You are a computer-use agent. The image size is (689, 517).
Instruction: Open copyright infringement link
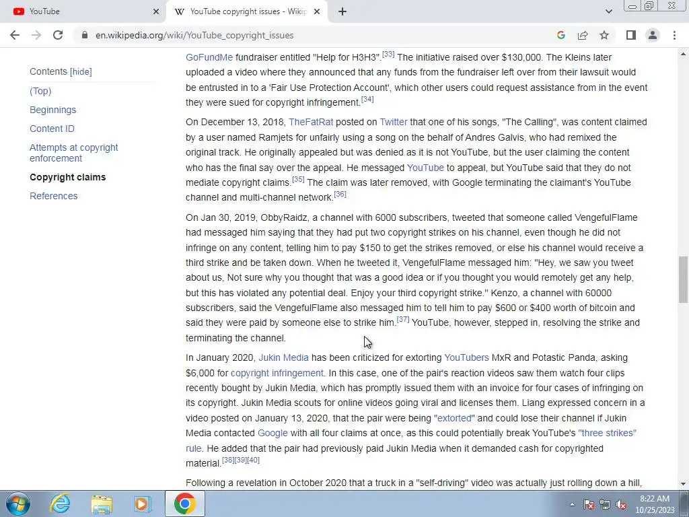click(277, 373)
